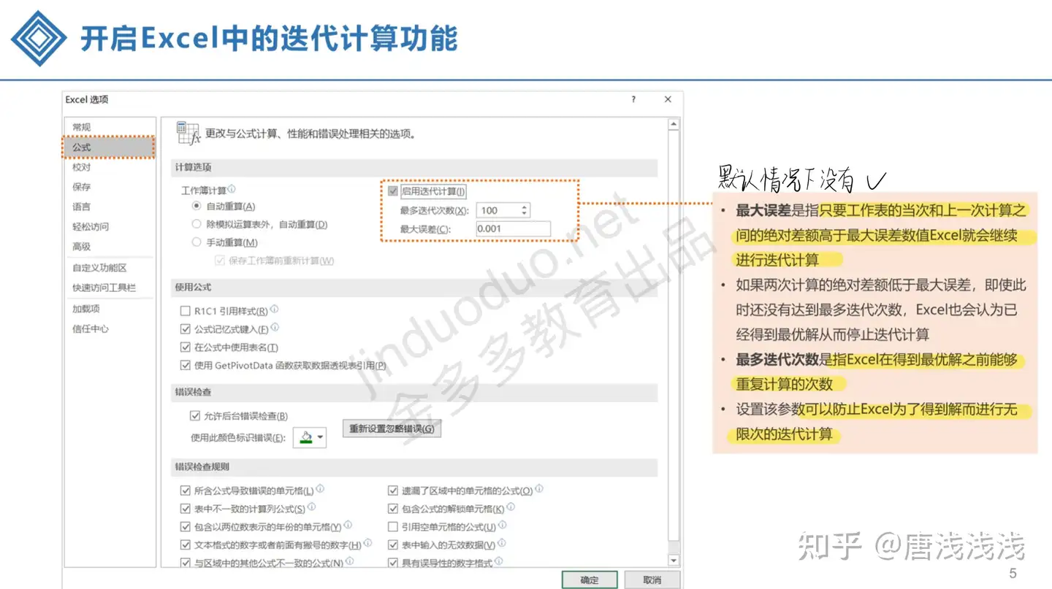The width and height of the screenshot is (1052, 589).
Task: Select 除模拟运算表外，自动重算 radio button
Action: 196,224
